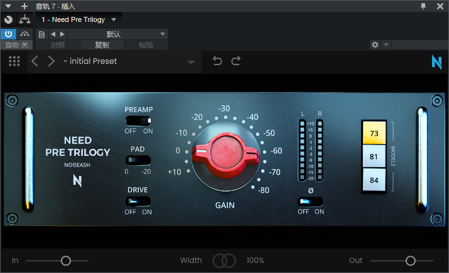Open the gear settings icon
The height and width of the screenshot is (273, 449).
(375, 44)
